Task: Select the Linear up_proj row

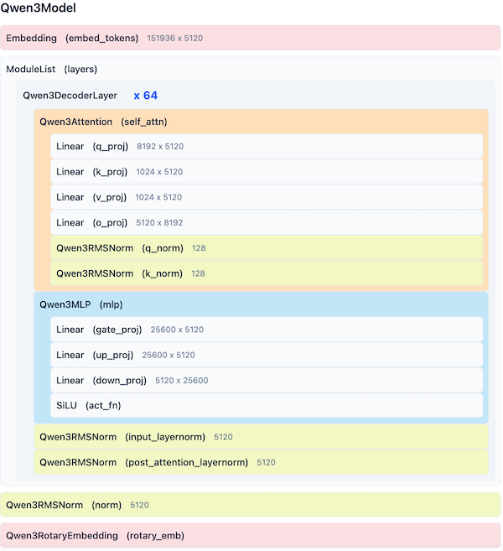Action: [x=266, y=355]
